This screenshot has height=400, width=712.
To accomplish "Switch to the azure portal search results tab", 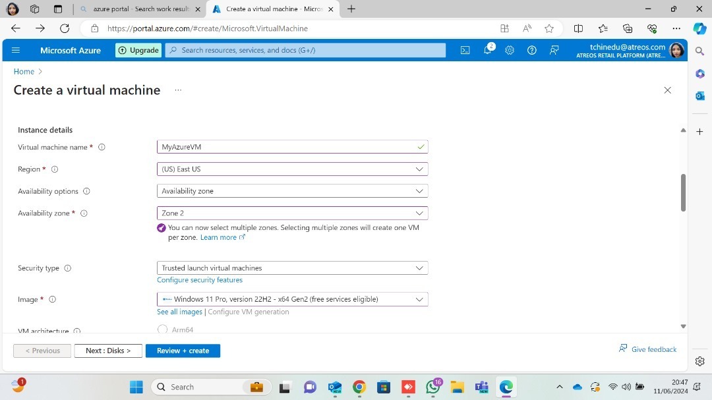I will pos(140,9).
